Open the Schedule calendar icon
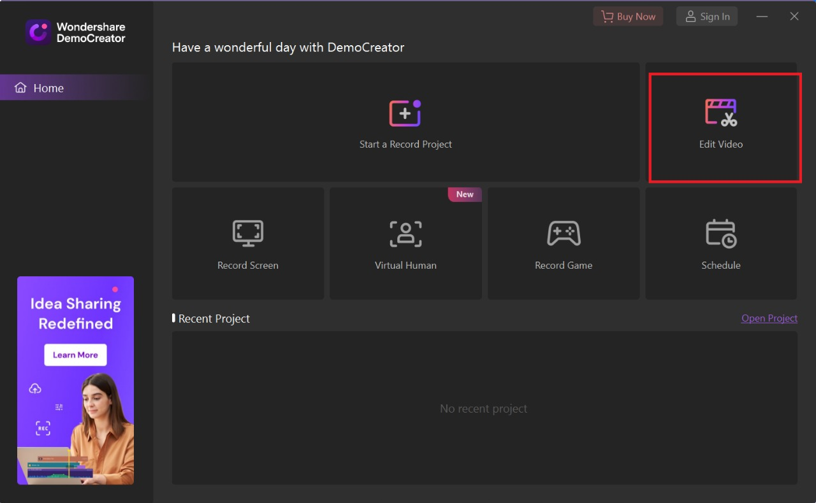The height and width of the screenshot is (503, 816). coord(721,234)
